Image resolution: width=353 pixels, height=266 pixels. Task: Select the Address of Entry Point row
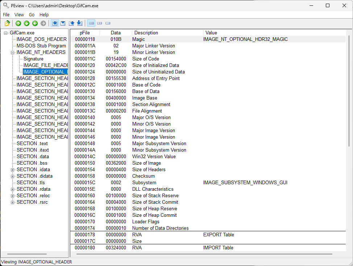point(156,79)
